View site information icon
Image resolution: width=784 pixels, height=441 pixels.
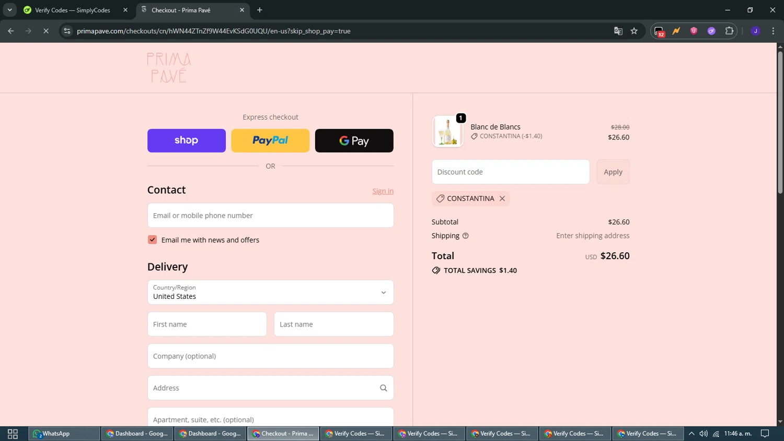[67, 31]
